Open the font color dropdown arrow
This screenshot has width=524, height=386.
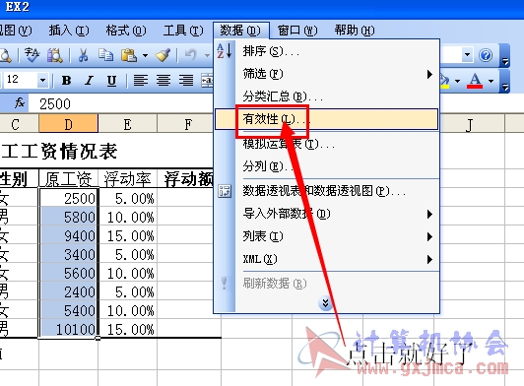tap(491, 81)
